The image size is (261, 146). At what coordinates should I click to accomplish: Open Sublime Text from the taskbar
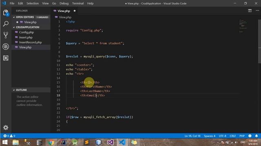pyautogui.click(x=87, y=142)
